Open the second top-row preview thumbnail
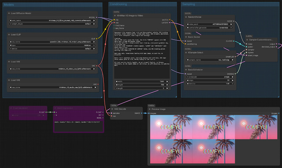The image size is (282, 168). (x=213, y=127)
